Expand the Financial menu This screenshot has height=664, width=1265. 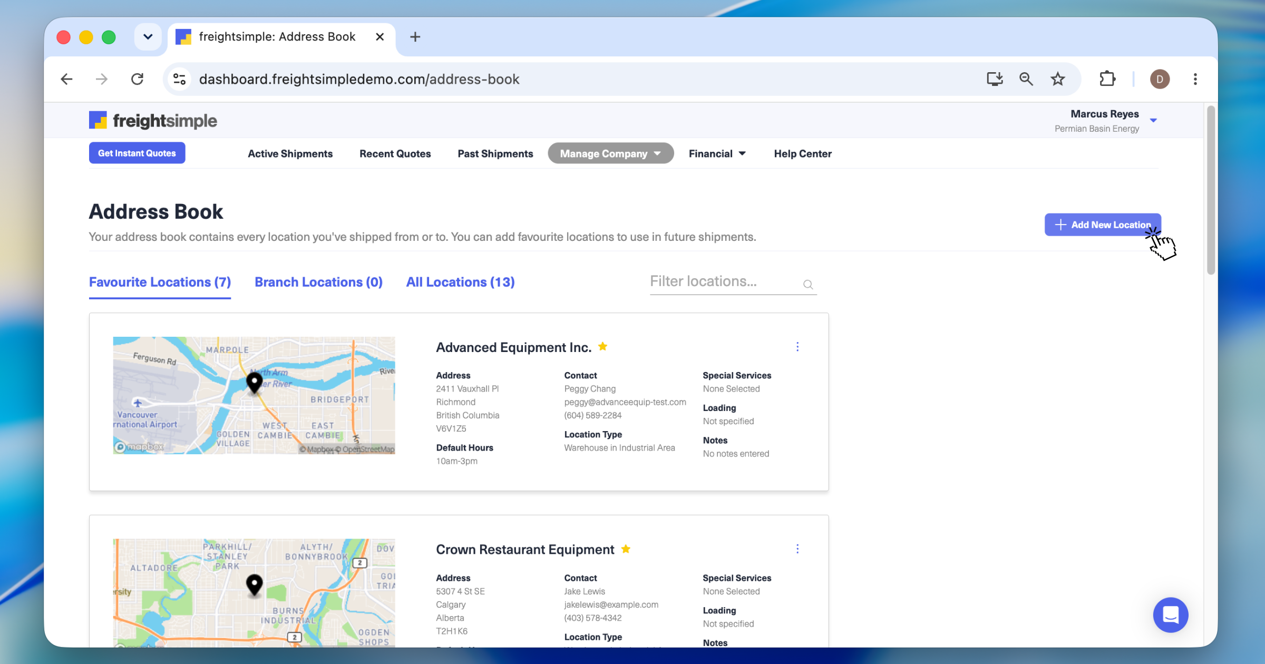(x=717, y=154)
